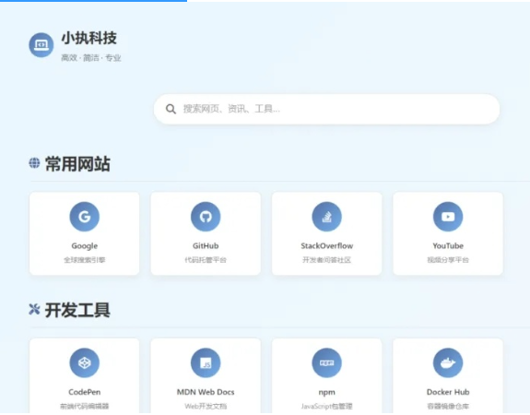
Task: Open the Google circular icon
Action: coord(85,217)
